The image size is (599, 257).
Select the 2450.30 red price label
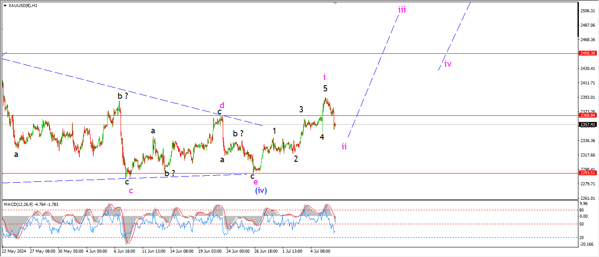(587, 53)
